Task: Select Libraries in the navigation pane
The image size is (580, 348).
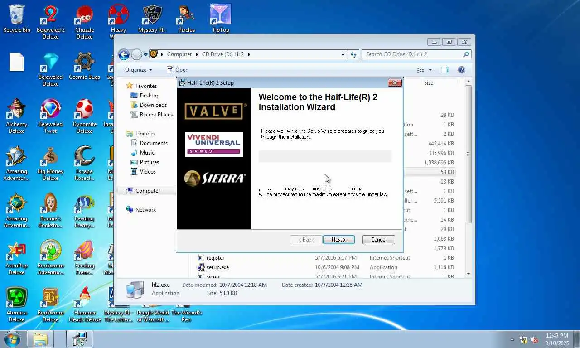Action: [145, 133]
